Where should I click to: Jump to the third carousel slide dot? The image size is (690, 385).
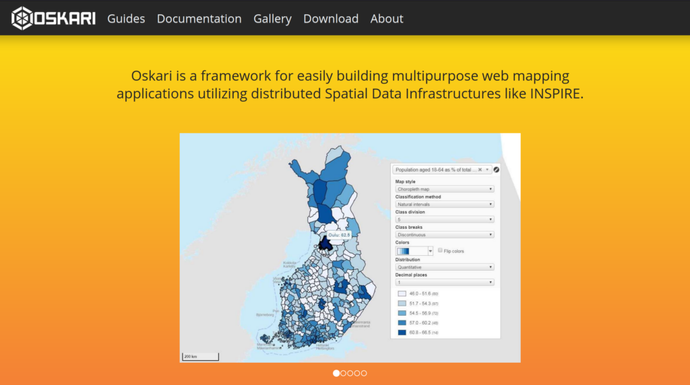coord(350,373)
